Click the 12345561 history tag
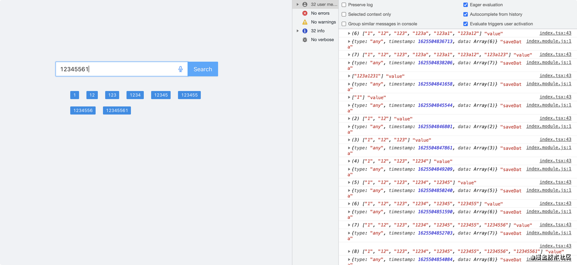This screenshot has height=265, width=577. [x=117, y=110]
